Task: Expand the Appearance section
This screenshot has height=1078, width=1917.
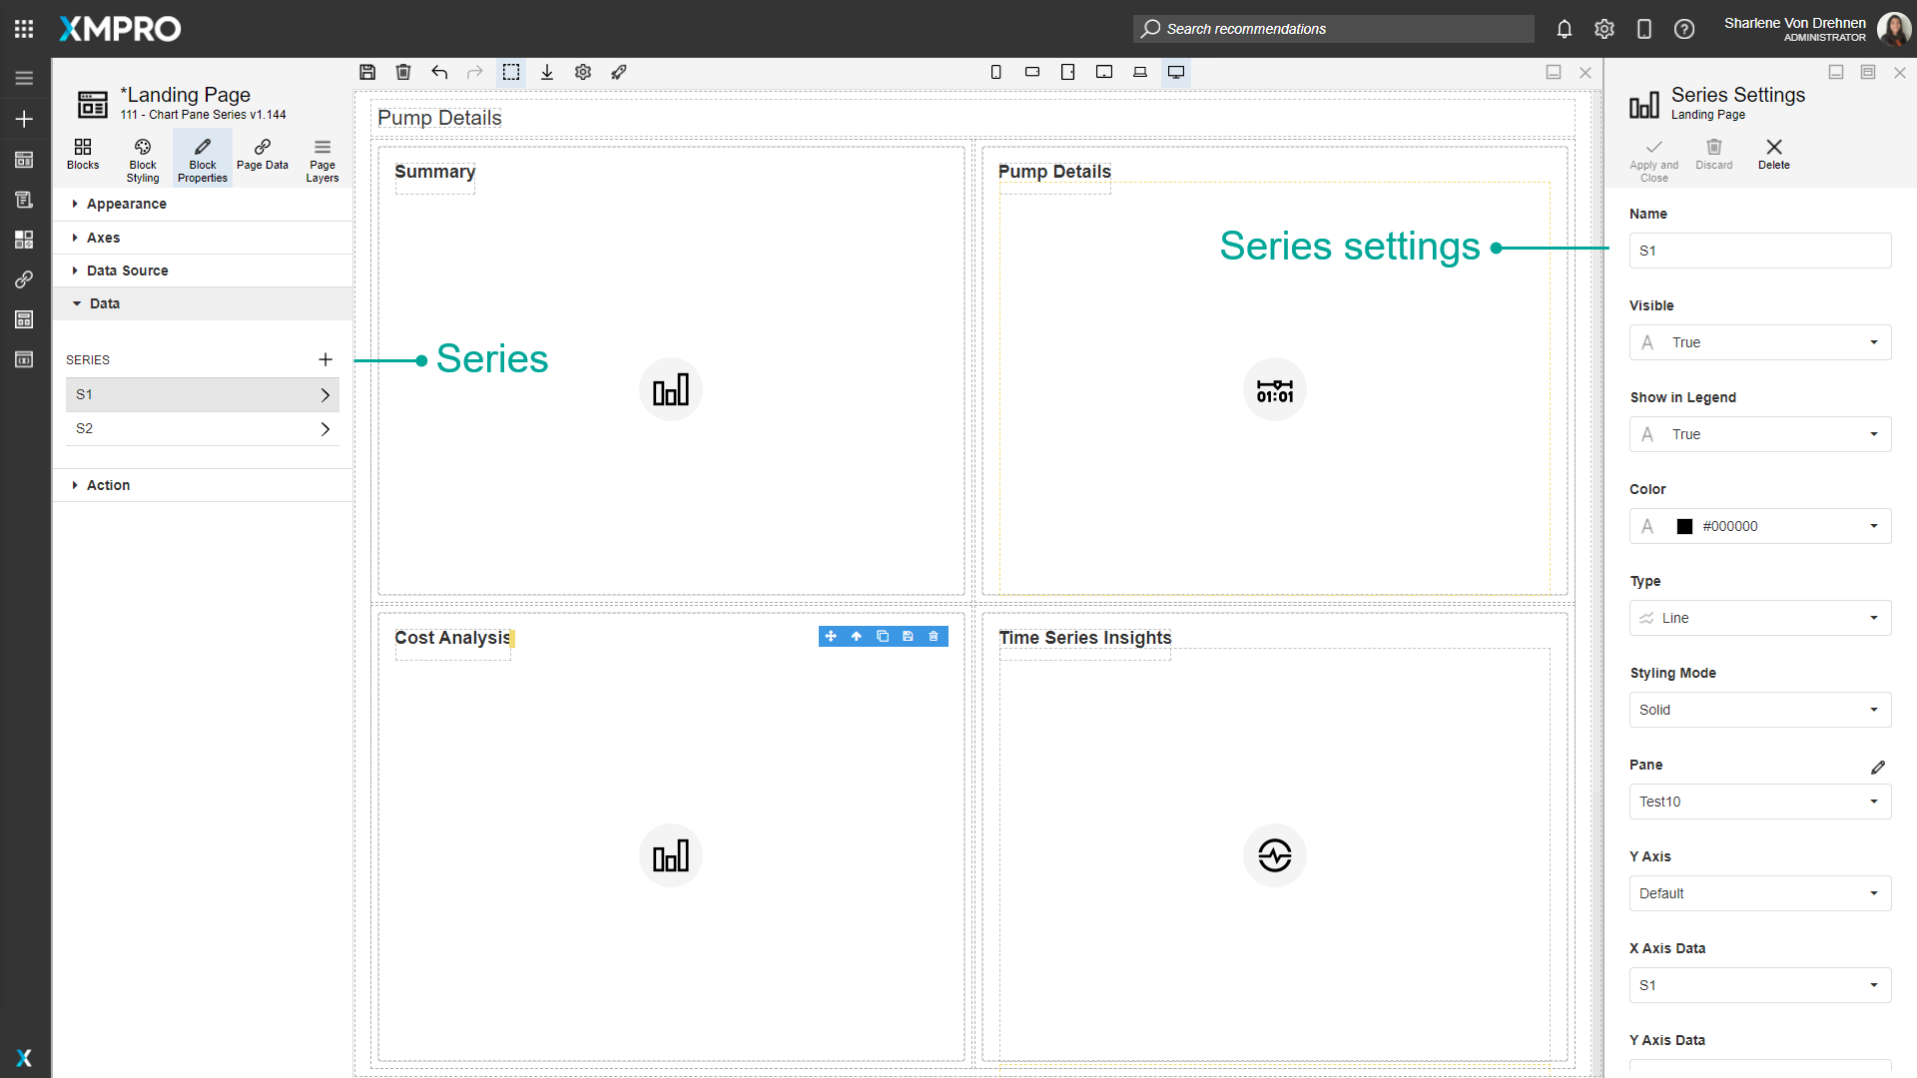Action: pos(126,204)
